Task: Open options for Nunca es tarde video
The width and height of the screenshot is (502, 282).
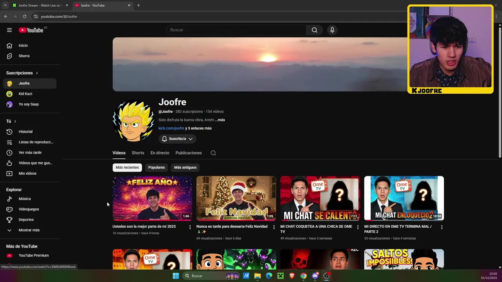Action: tap(274, 227)
